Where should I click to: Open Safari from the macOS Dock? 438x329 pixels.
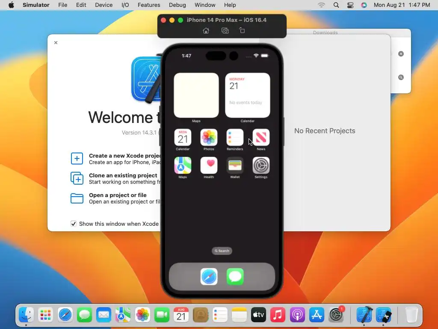pos(65,315)
